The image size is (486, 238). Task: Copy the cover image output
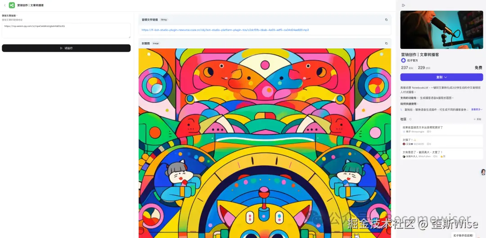coord(386,43)
